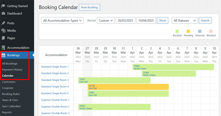Open Superior Double Room 3 link
The image size is (221, 116).
55,113
